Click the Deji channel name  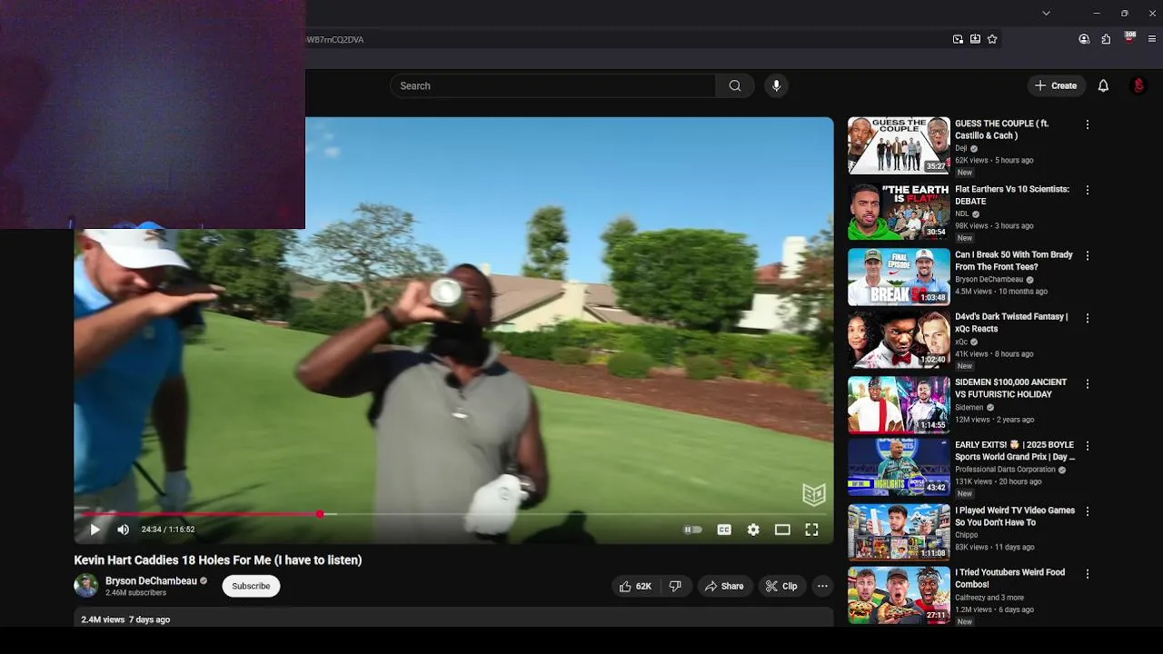coord(961,148)
